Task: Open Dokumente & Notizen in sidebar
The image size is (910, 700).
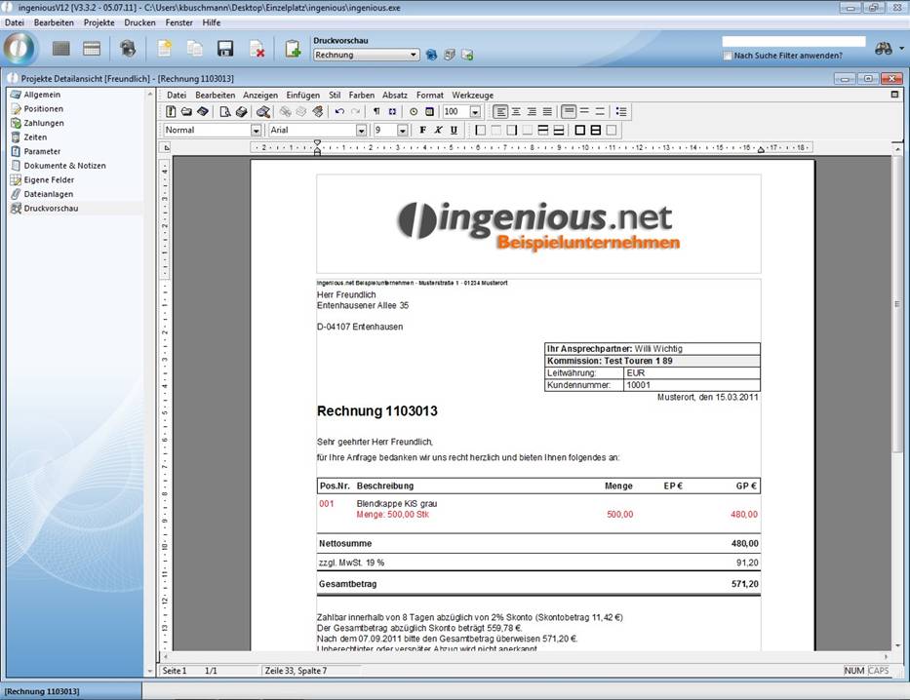Action: 64,166
